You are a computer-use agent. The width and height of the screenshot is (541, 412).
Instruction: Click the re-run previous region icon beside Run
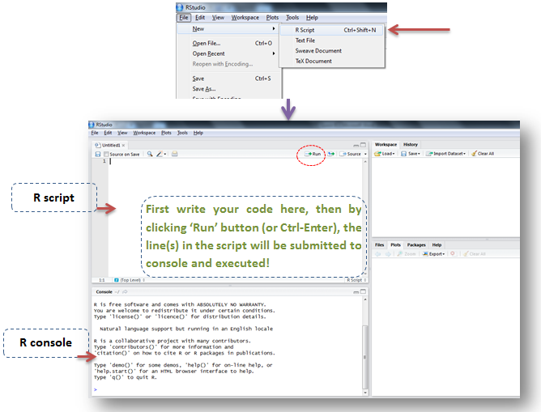(x=331, y=154)
